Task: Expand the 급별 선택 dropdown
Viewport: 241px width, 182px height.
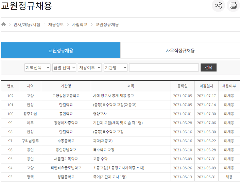Action: [64, 67]
